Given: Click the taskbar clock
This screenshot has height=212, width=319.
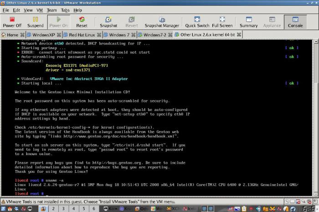Looking at the screenshot, I should click(309, 209).
